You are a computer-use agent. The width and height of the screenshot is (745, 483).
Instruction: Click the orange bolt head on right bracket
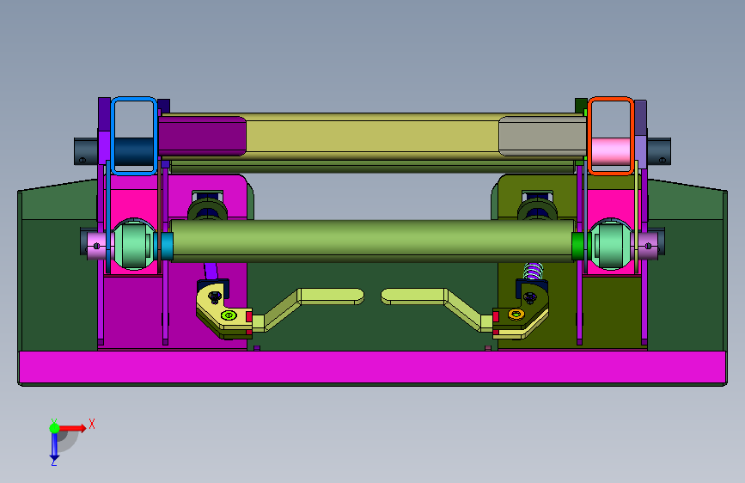coord(516,315)
